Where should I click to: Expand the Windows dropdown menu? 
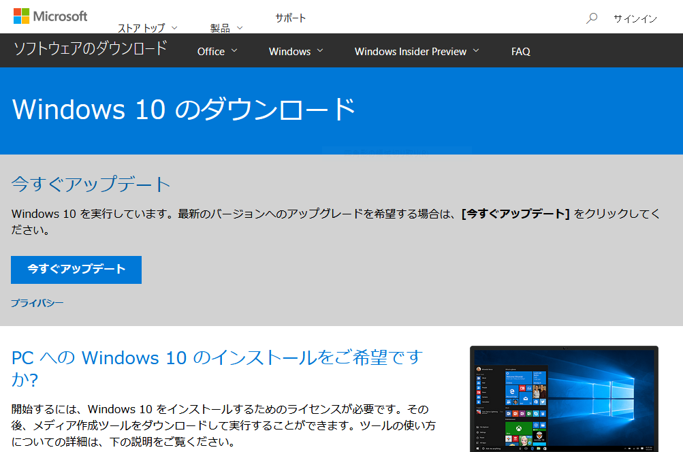pyautogui.click(x=296, y=51)
